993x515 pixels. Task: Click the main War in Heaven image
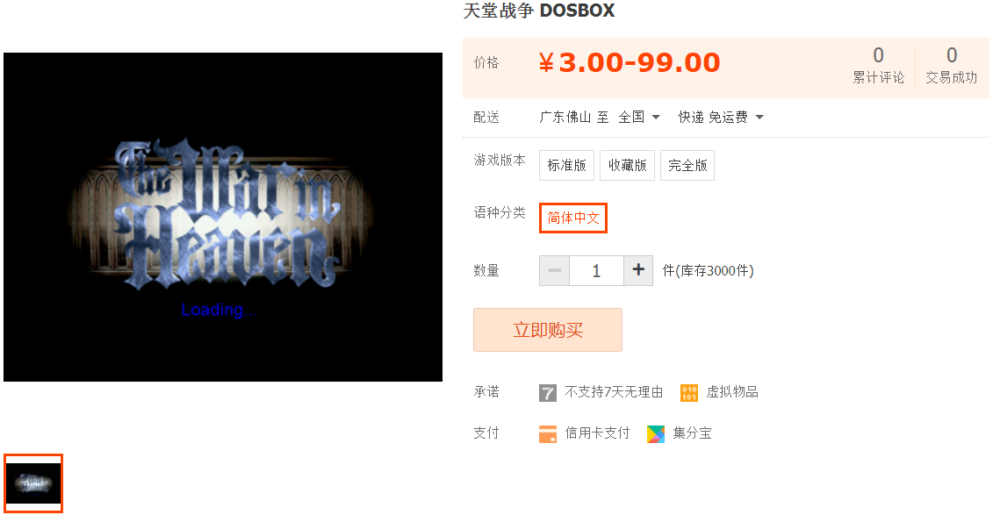tap(223, 217)
